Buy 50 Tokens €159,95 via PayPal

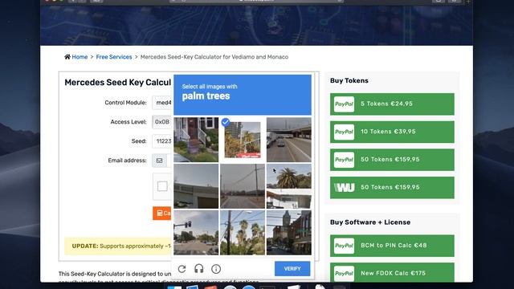pyautogui.click(x=392, y=160)
